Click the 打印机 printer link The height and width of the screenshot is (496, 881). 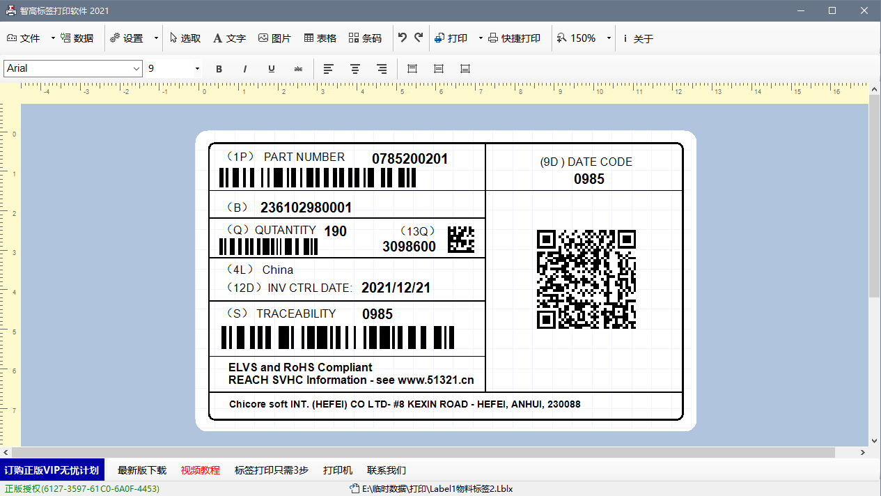pyautogui.click(x=338, y=470)
